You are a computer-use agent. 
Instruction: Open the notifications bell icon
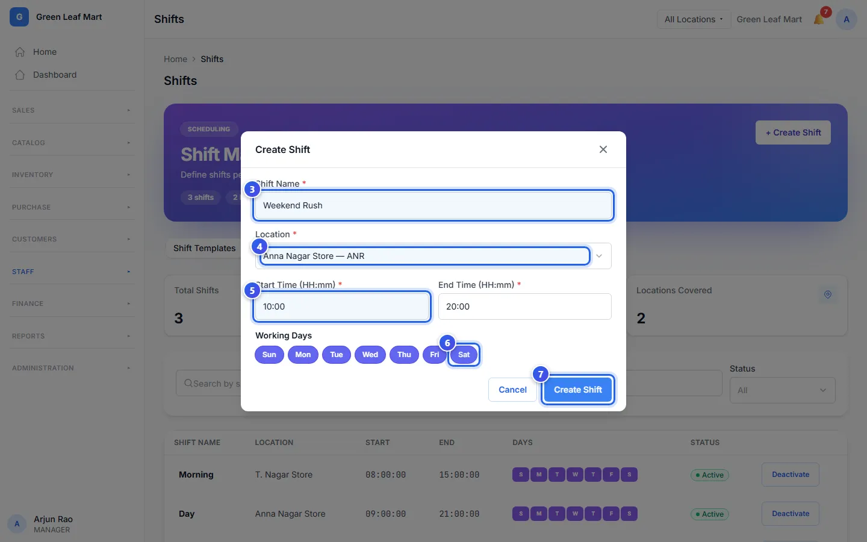click(x=819, y=19)
